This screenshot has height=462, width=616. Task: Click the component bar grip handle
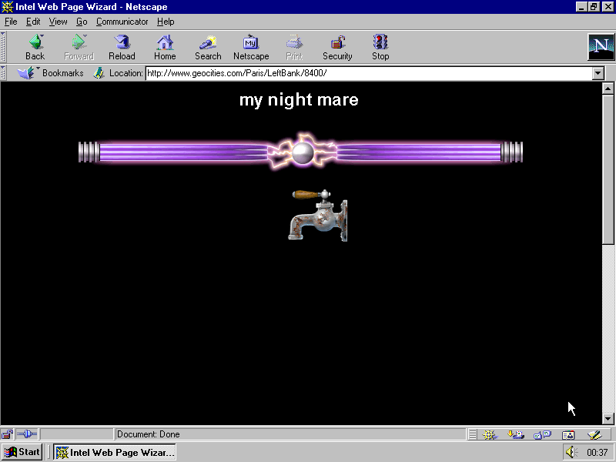(x=473, y=434)
